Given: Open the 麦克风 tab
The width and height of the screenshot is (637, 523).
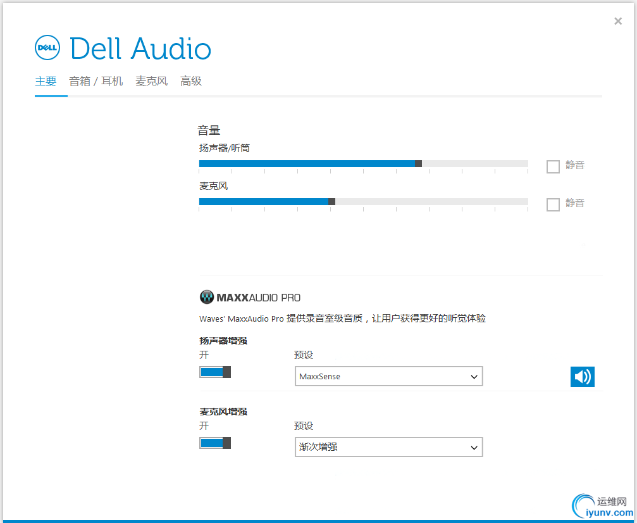Looking at the screenshot, I should pyautogui.click(x=151, y=81).
